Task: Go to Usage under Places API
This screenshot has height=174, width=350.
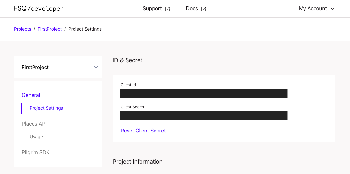Action: click(x=36, y=137)
